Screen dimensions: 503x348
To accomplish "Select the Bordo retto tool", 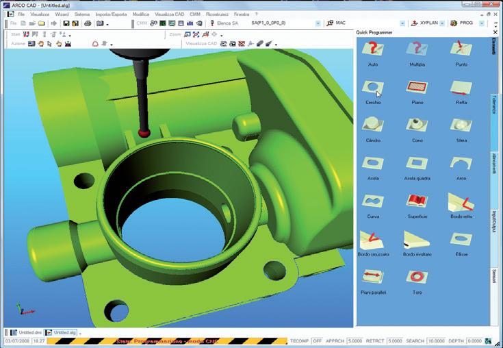I will tap(461, 206).
